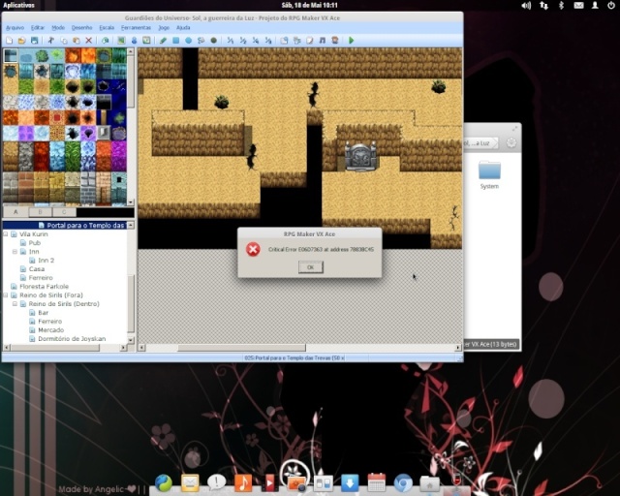Open the Jogo menu

(x=164, y=28)
